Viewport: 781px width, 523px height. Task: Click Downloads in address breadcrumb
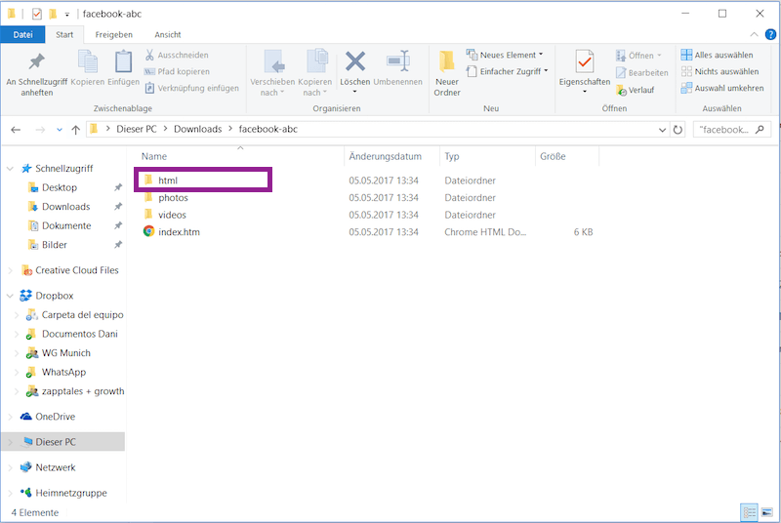click(x=198, y=129)
